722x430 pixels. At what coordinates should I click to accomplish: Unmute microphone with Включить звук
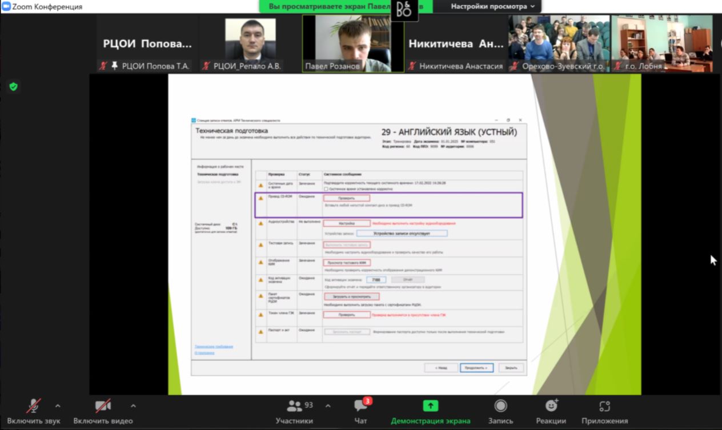point(34,411)
